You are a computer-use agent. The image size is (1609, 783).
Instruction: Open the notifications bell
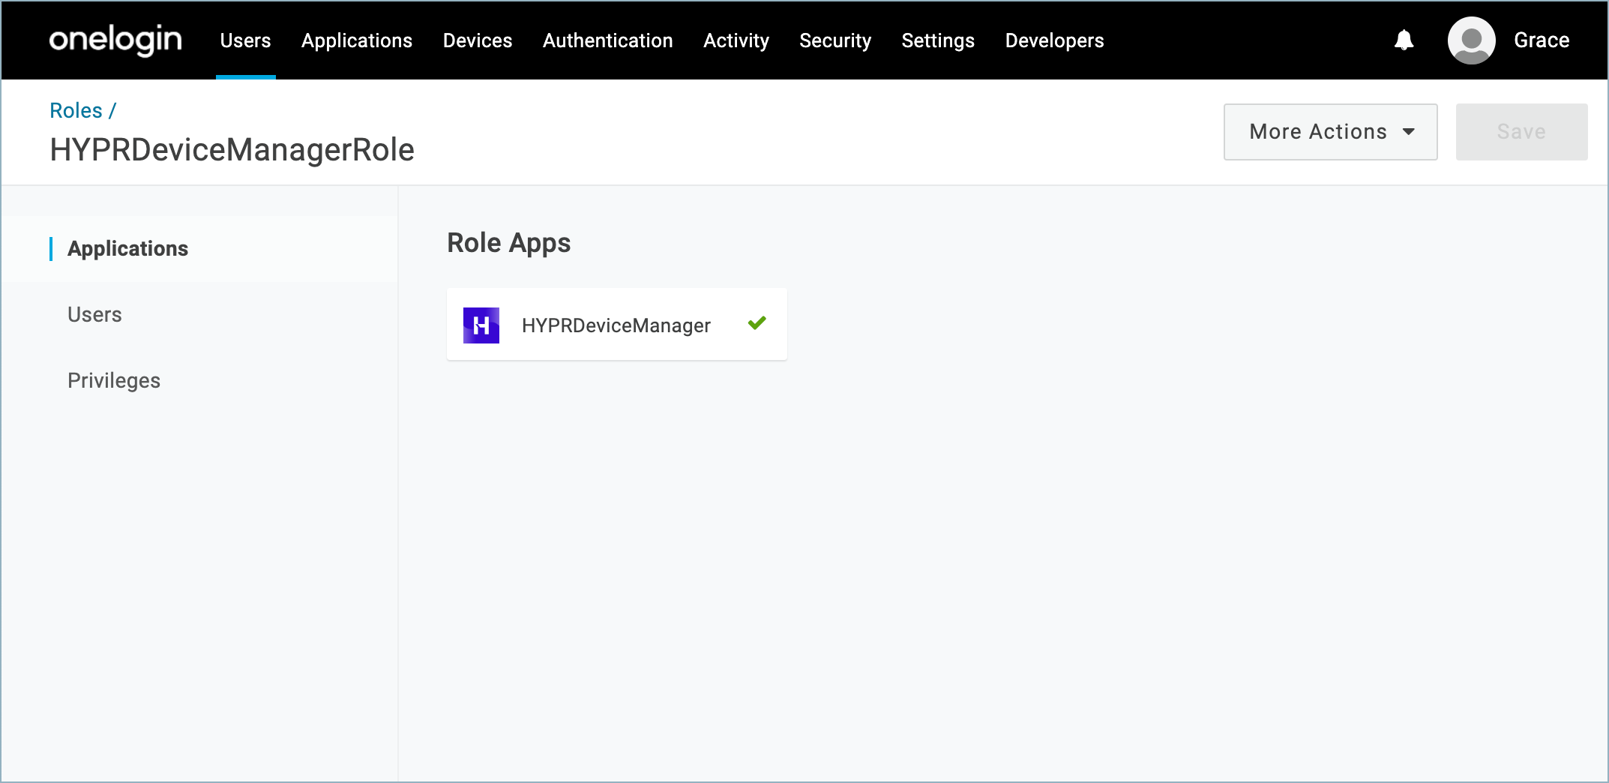[x=1404, y=40]
